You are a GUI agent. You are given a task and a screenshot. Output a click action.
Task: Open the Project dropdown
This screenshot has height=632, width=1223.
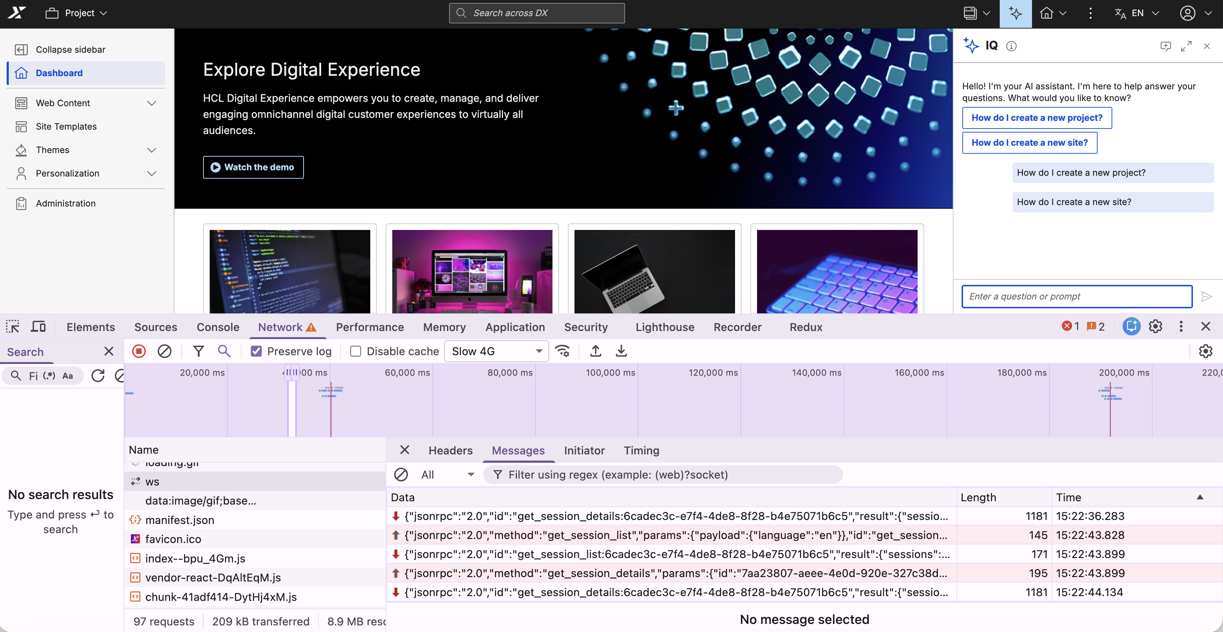point(76,13)
